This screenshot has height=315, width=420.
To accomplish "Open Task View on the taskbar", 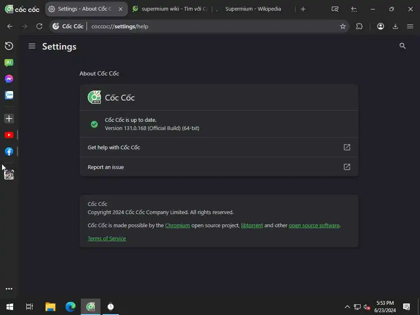I will click(29, 307).
